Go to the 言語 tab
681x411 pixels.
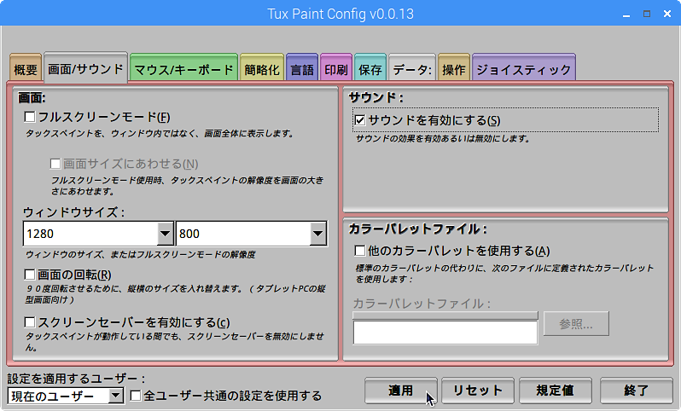[x=302, y=68]
